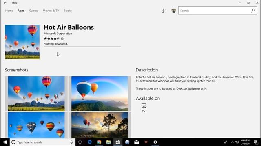Click the 'Starting download.' status text
Screen dimensions: 261x146
tap(56, 44)
